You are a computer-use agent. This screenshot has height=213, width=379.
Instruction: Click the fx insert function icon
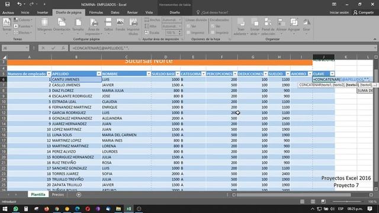63,48
